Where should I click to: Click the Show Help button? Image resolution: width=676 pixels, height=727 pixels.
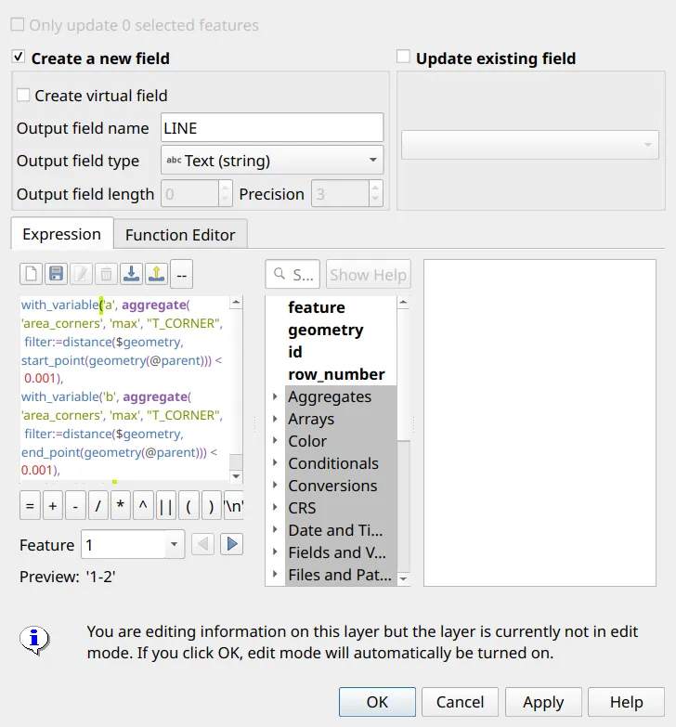(368, 275)
